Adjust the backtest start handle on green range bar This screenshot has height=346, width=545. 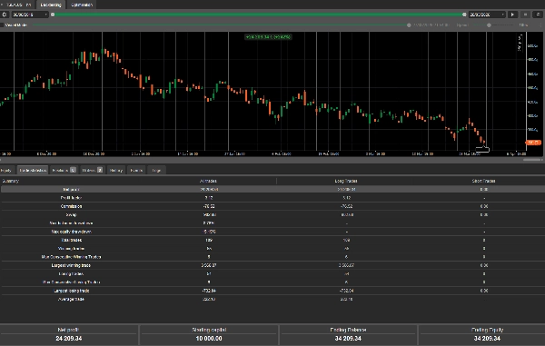[x=53, y=15]
